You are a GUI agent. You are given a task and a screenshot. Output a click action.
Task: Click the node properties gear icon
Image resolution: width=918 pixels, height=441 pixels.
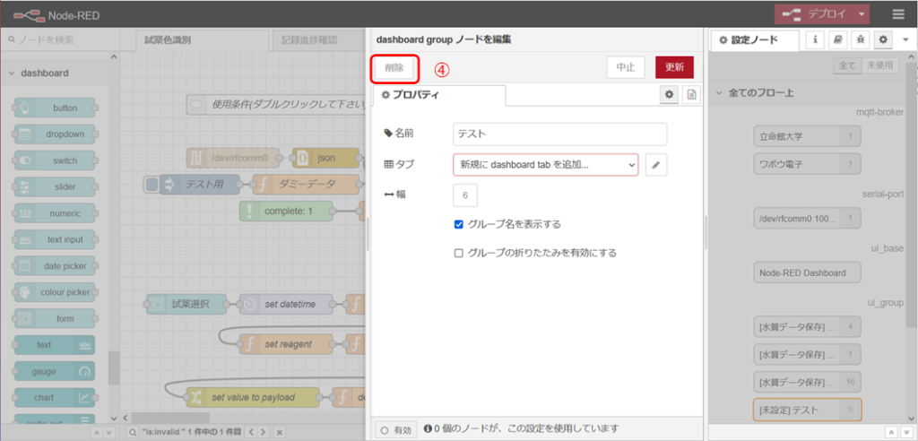coord(669,94)
